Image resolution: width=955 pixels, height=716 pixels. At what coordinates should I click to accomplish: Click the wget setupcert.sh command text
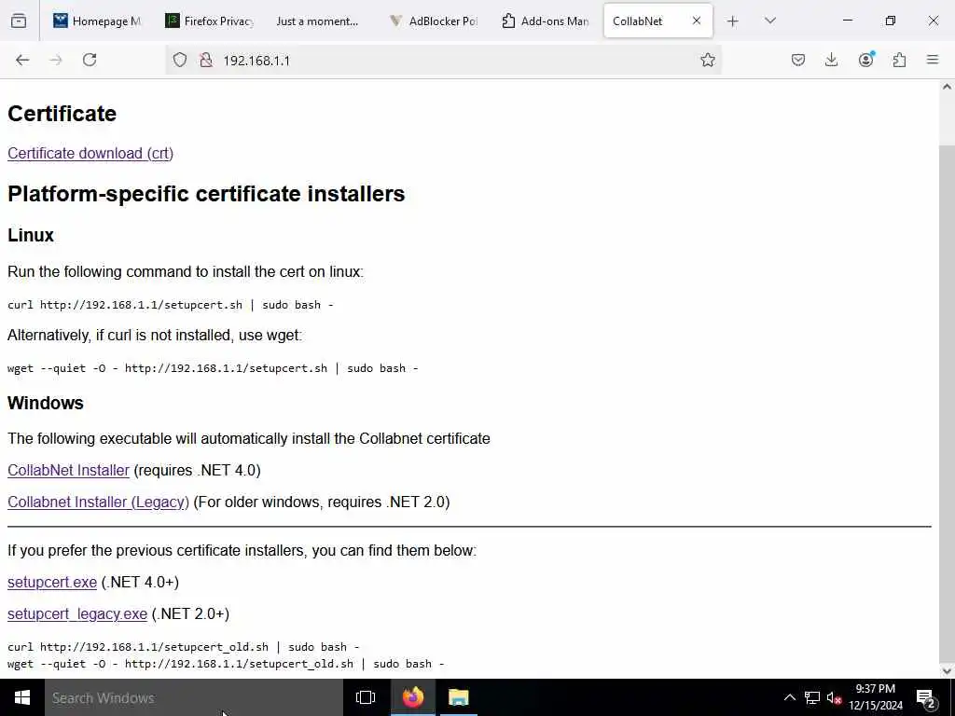213,367
